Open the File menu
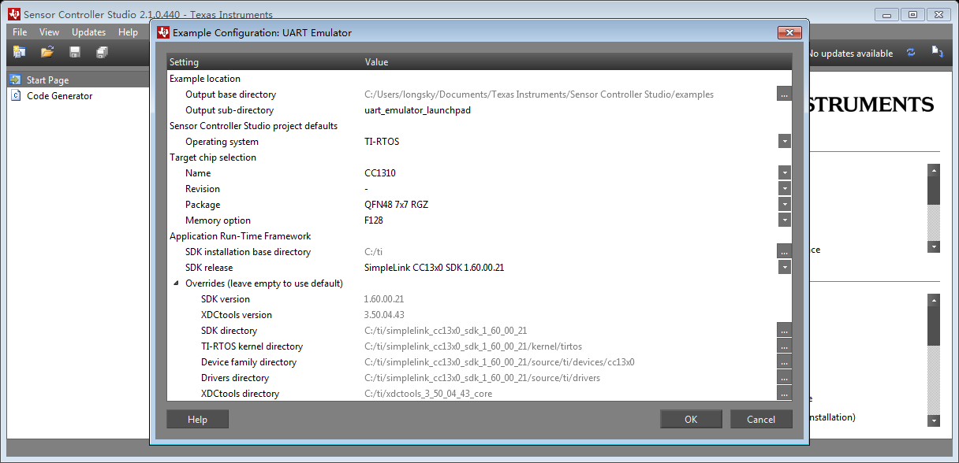959x463 pixels. coord(20,32)
